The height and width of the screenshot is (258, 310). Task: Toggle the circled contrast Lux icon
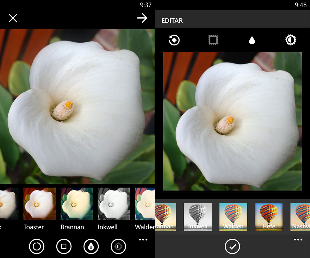[x=118, y=247]
